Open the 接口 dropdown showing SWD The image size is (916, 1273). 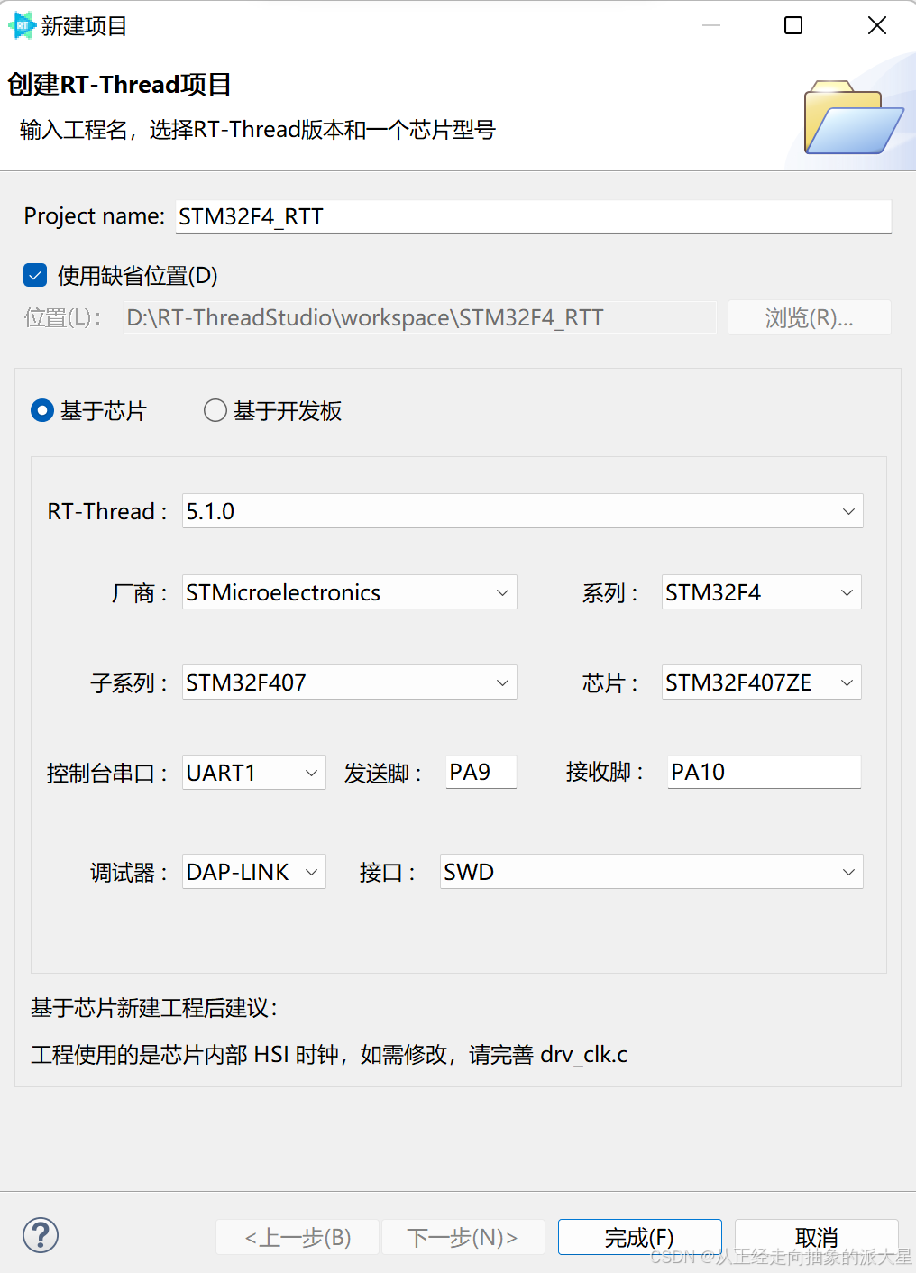[847, 871]
